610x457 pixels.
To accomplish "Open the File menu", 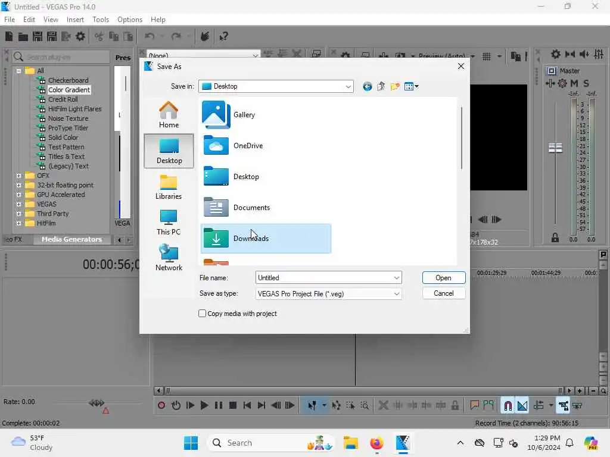I will point(10,20).
